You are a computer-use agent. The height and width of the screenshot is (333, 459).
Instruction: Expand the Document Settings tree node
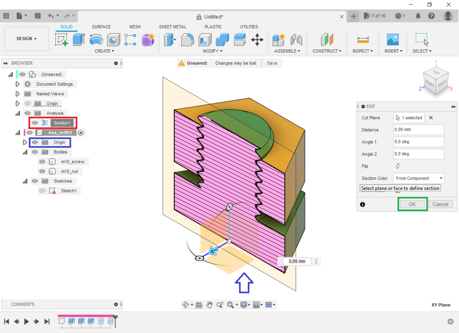pos(18,84)
